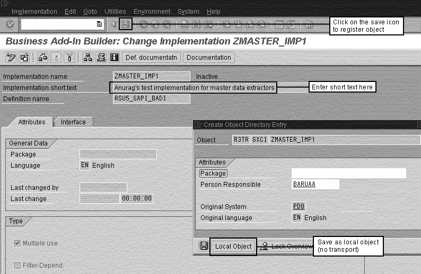Toggle the Filter-Depend. checkbox
Screen dimensions: 421x274
pyautogui.click(x=17, y=266)
